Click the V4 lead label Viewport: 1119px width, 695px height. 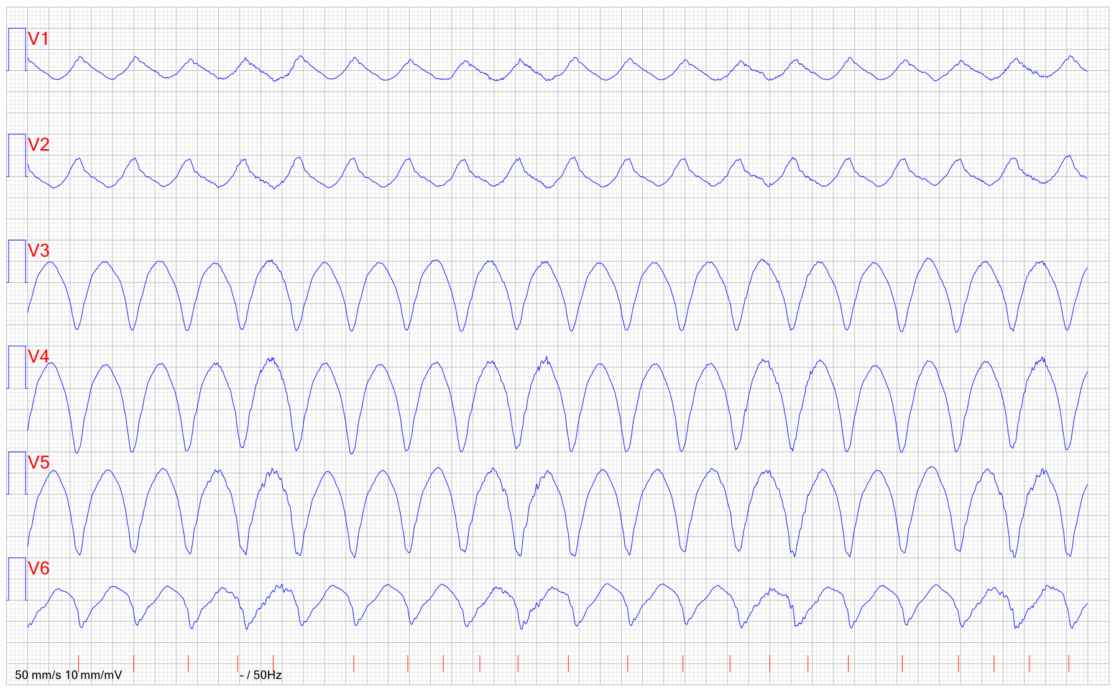[39, 356]
